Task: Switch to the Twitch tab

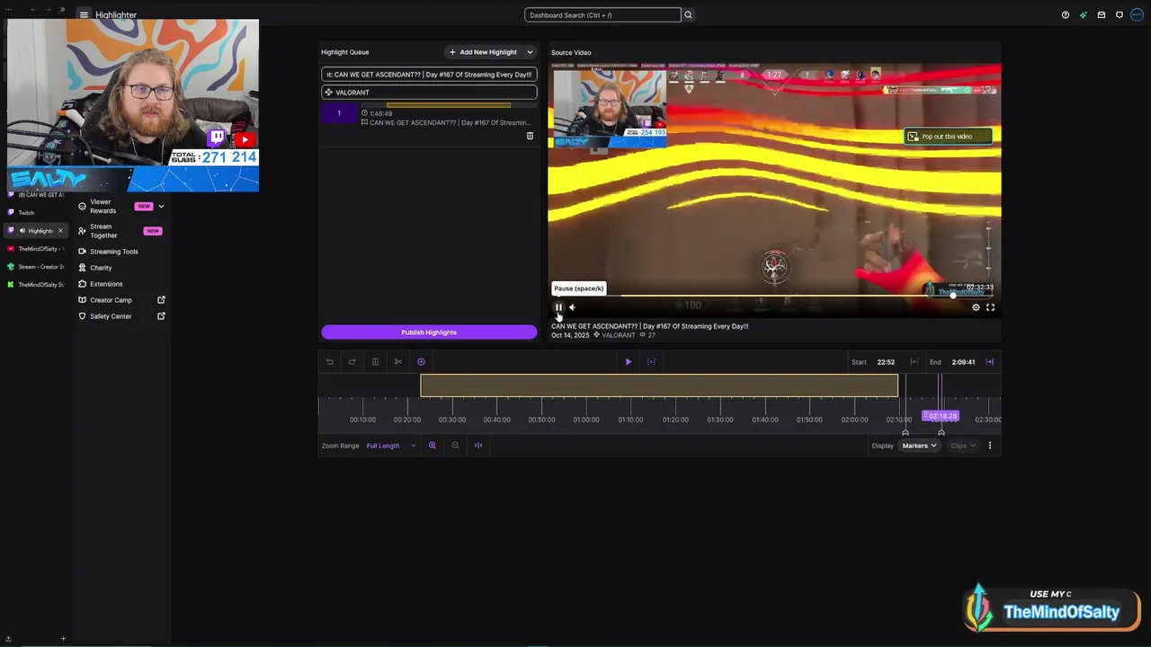Action: [x=34, y=213]
